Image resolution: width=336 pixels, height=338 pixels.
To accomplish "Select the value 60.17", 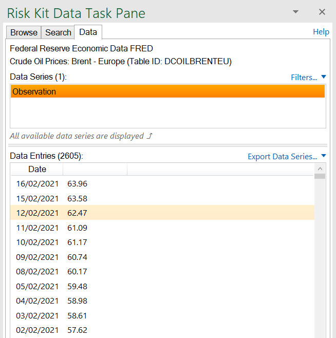I will 77,272.
